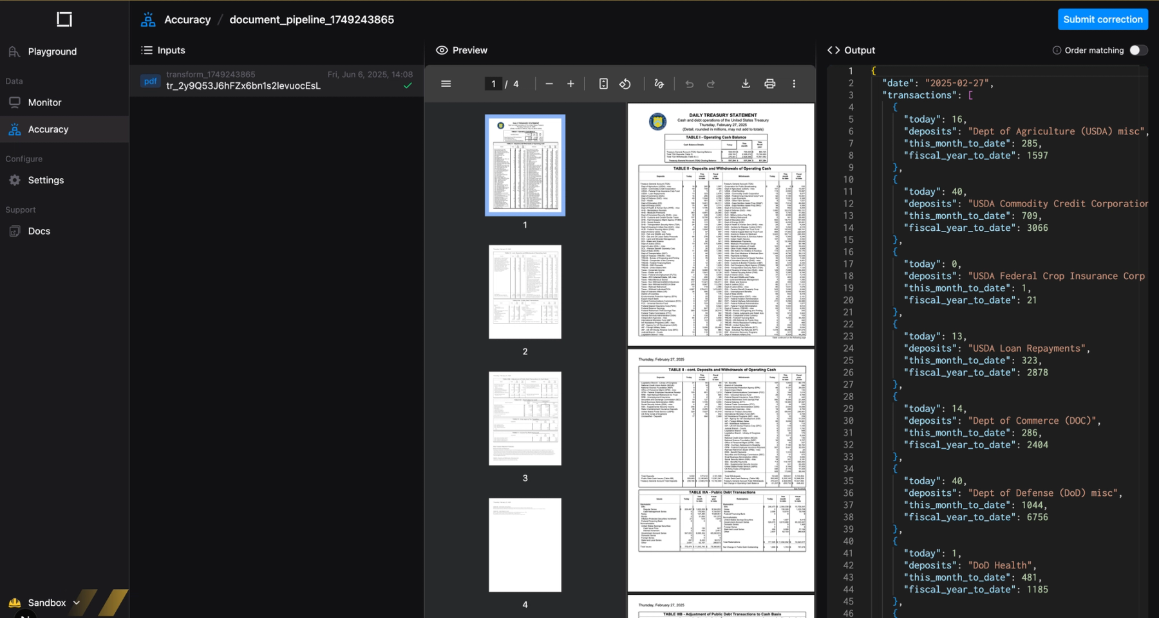Image resolution: width=1159 pixels, height=618 pixels.
Task: Select page 3 thumbnail
Action: [x=525, y=419]
